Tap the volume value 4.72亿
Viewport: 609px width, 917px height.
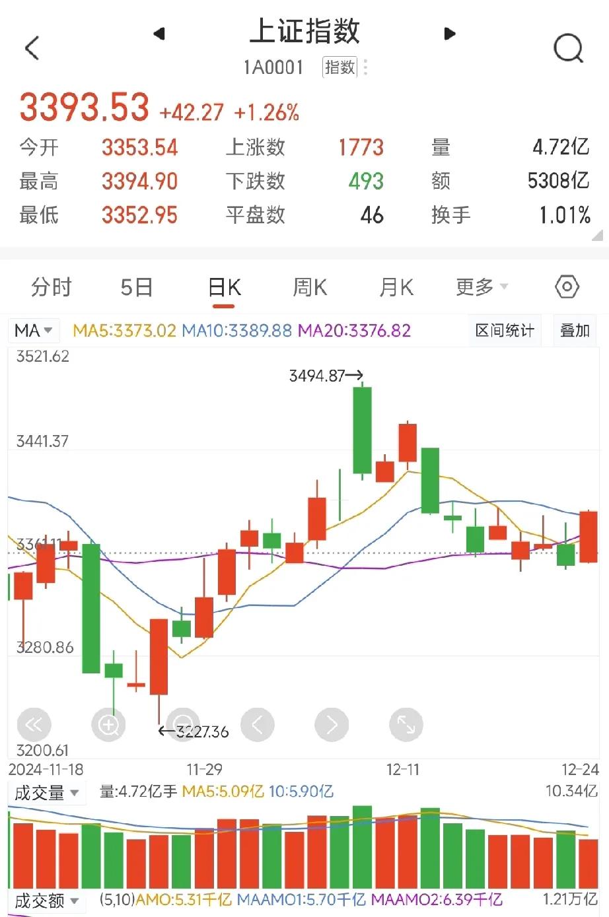(561, 147)
